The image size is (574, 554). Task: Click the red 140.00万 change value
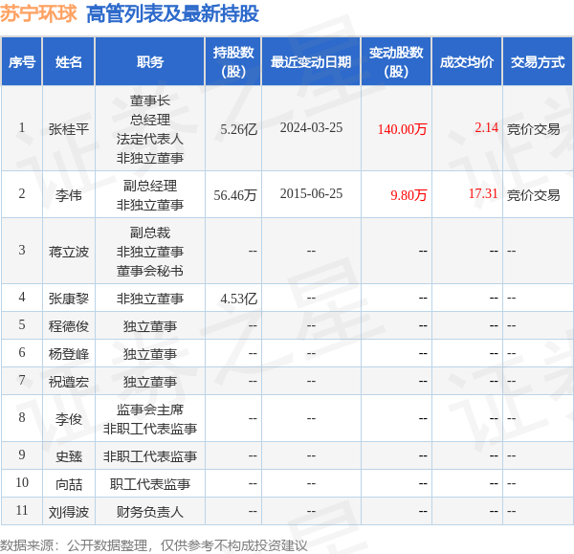click(x=403, y=129)
